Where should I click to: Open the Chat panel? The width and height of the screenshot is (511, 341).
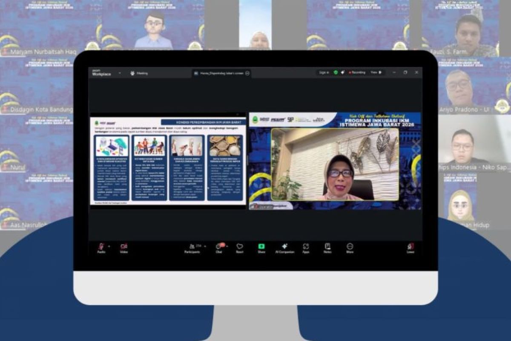(218, 248)
